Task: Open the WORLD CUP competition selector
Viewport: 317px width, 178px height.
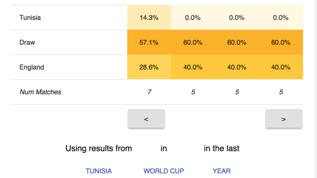Action: coord(164,171)
